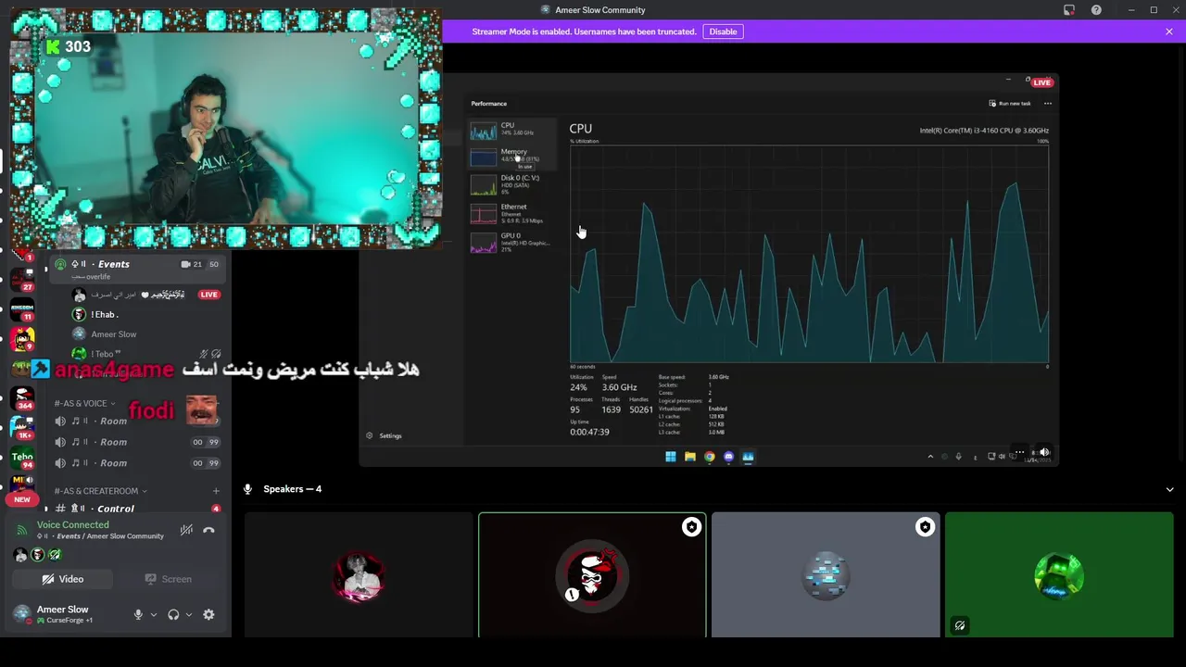Open Discord help question mark icon

coord(1096,10)
